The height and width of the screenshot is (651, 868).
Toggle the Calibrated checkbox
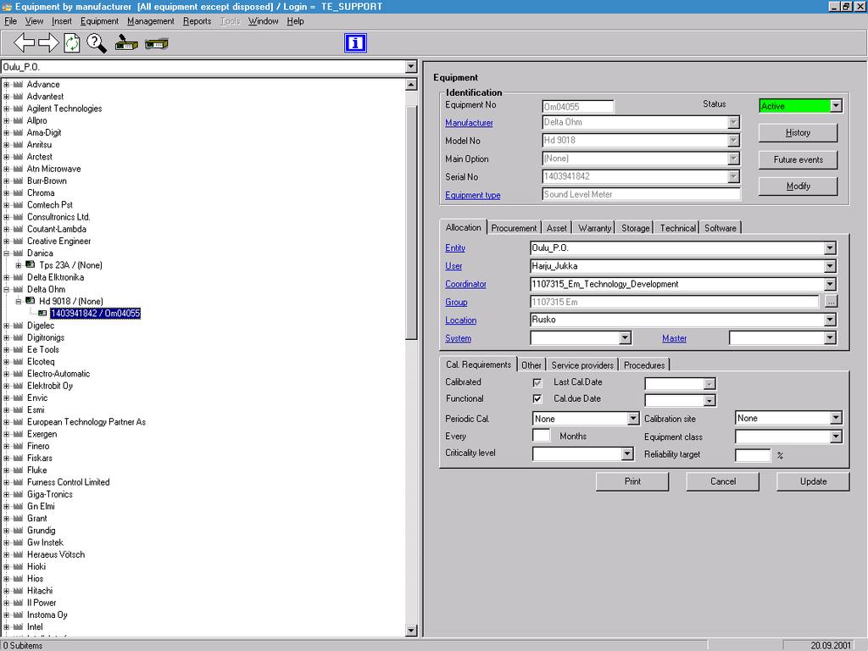537,382
